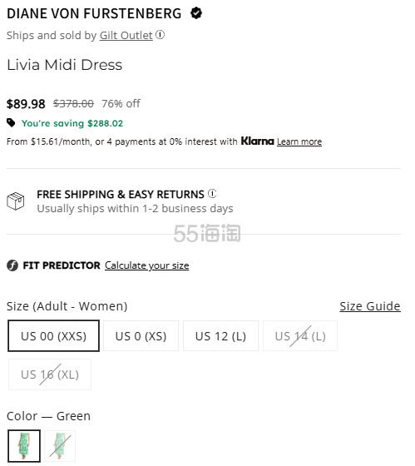This screenshot has width=415, height=466.
Task: Pick size US 12 (L)
Action: 220,336
